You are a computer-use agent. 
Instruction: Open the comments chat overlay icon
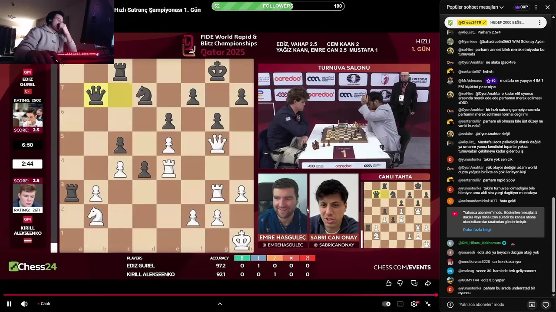[x=414, y=283]
